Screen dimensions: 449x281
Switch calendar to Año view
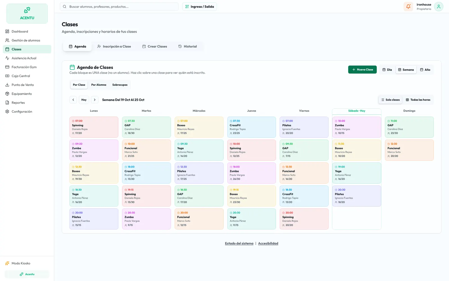[x=425, y=70]
